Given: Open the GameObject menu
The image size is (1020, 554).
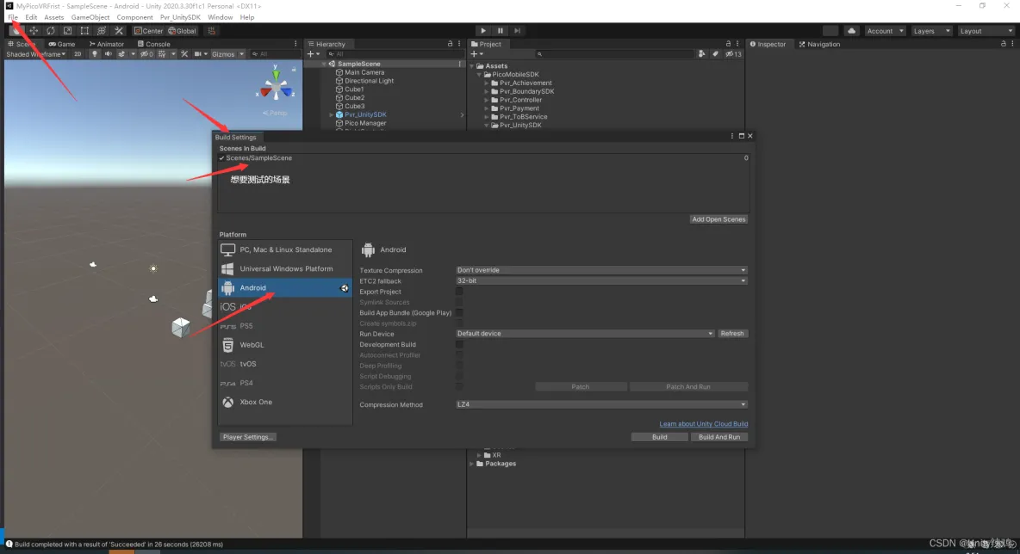Looking at the screenshot, I should (x=90, y=17).
